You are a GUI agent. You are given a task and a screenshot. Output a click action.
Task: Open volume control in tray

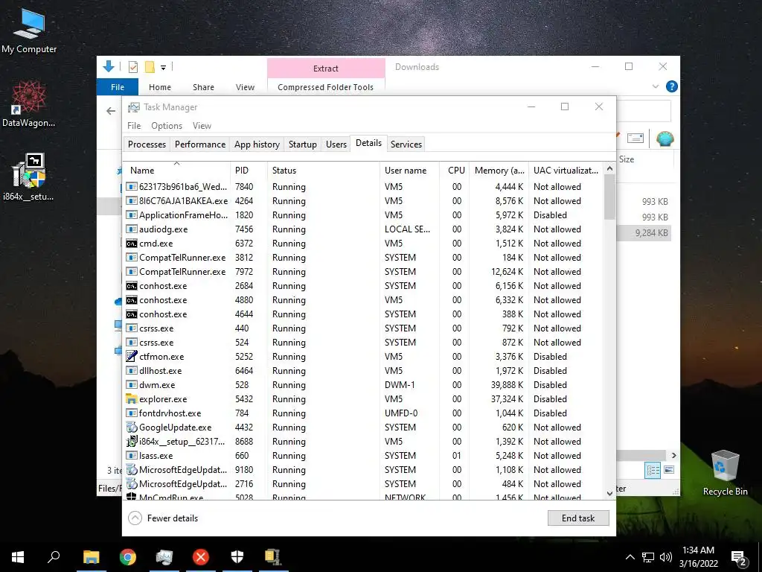tap(666, 557)
